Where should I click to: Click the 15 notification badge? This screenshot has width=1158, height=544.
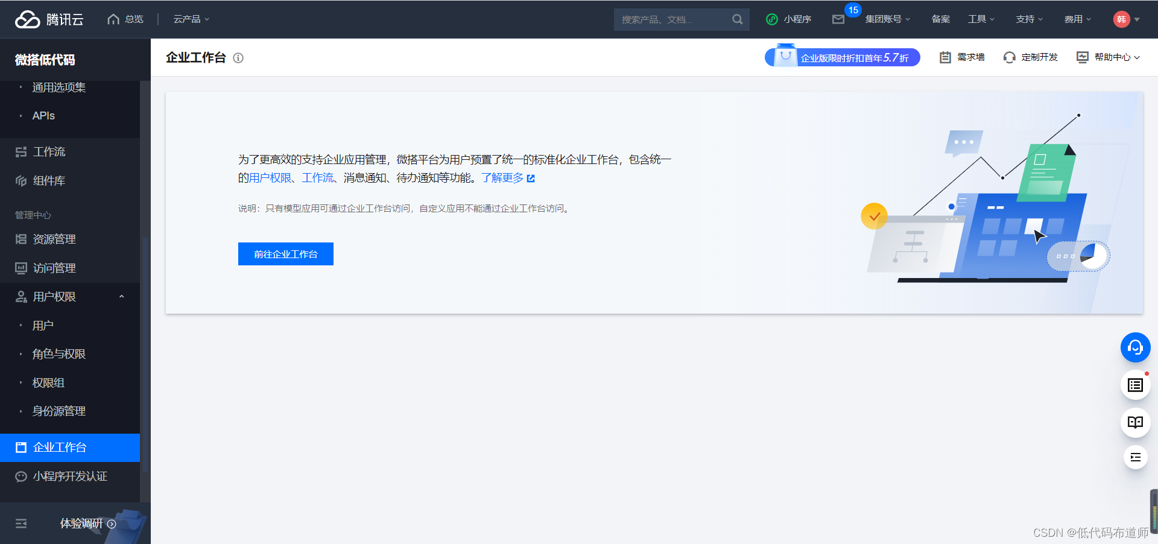click(853, 10)
